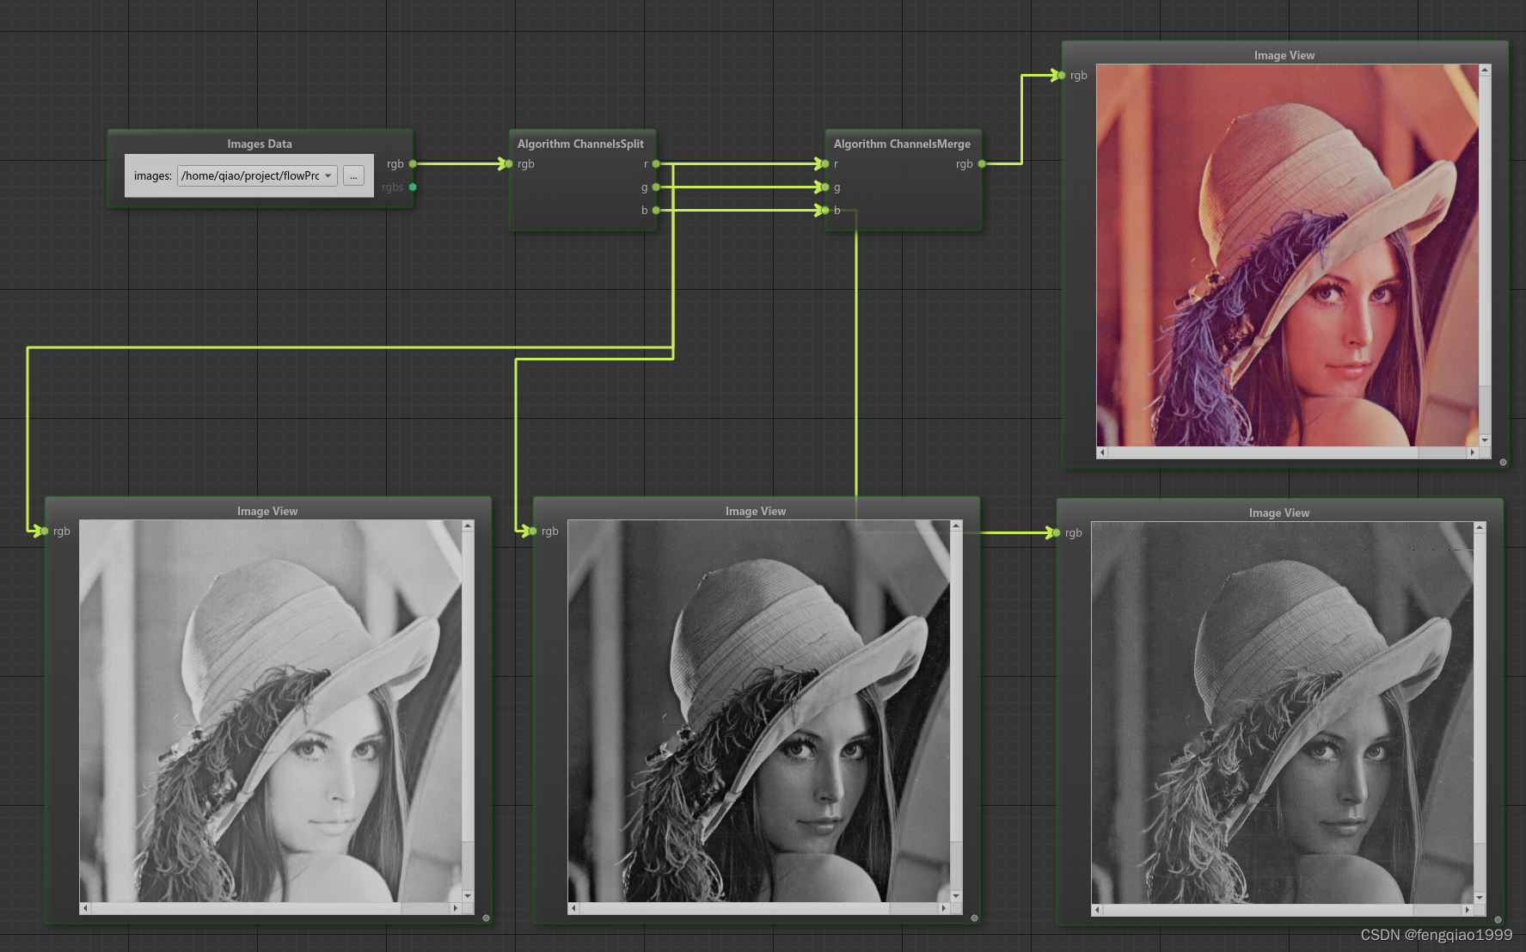Image resolution: width=1526 pixels, height=952 pixels.
Task: Click rgb input port of color Image View
Action: pos(1062,75)
